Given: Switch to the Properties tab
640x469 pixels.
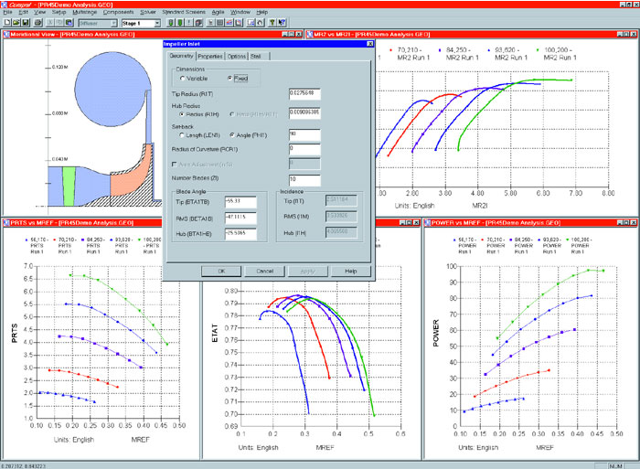Looking at the screenshot, I should point(210,57).
